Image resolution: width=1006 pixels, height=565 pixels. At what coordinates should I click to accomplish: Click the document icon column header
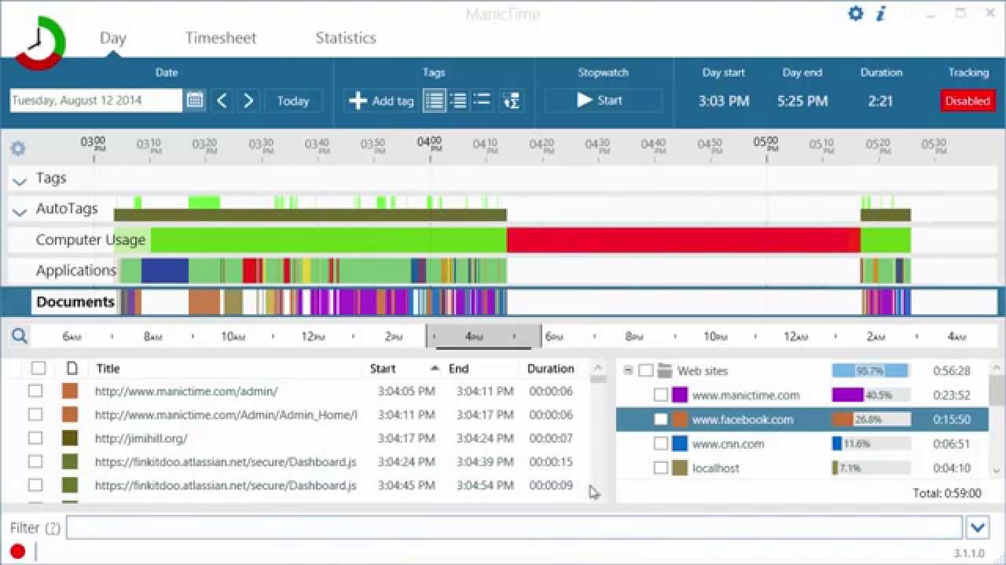72,368
